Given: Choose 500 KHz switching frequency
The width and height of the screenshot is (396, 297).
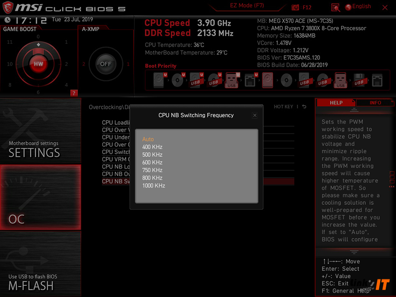Looking at the screenshot, I should tap(152, 155).
